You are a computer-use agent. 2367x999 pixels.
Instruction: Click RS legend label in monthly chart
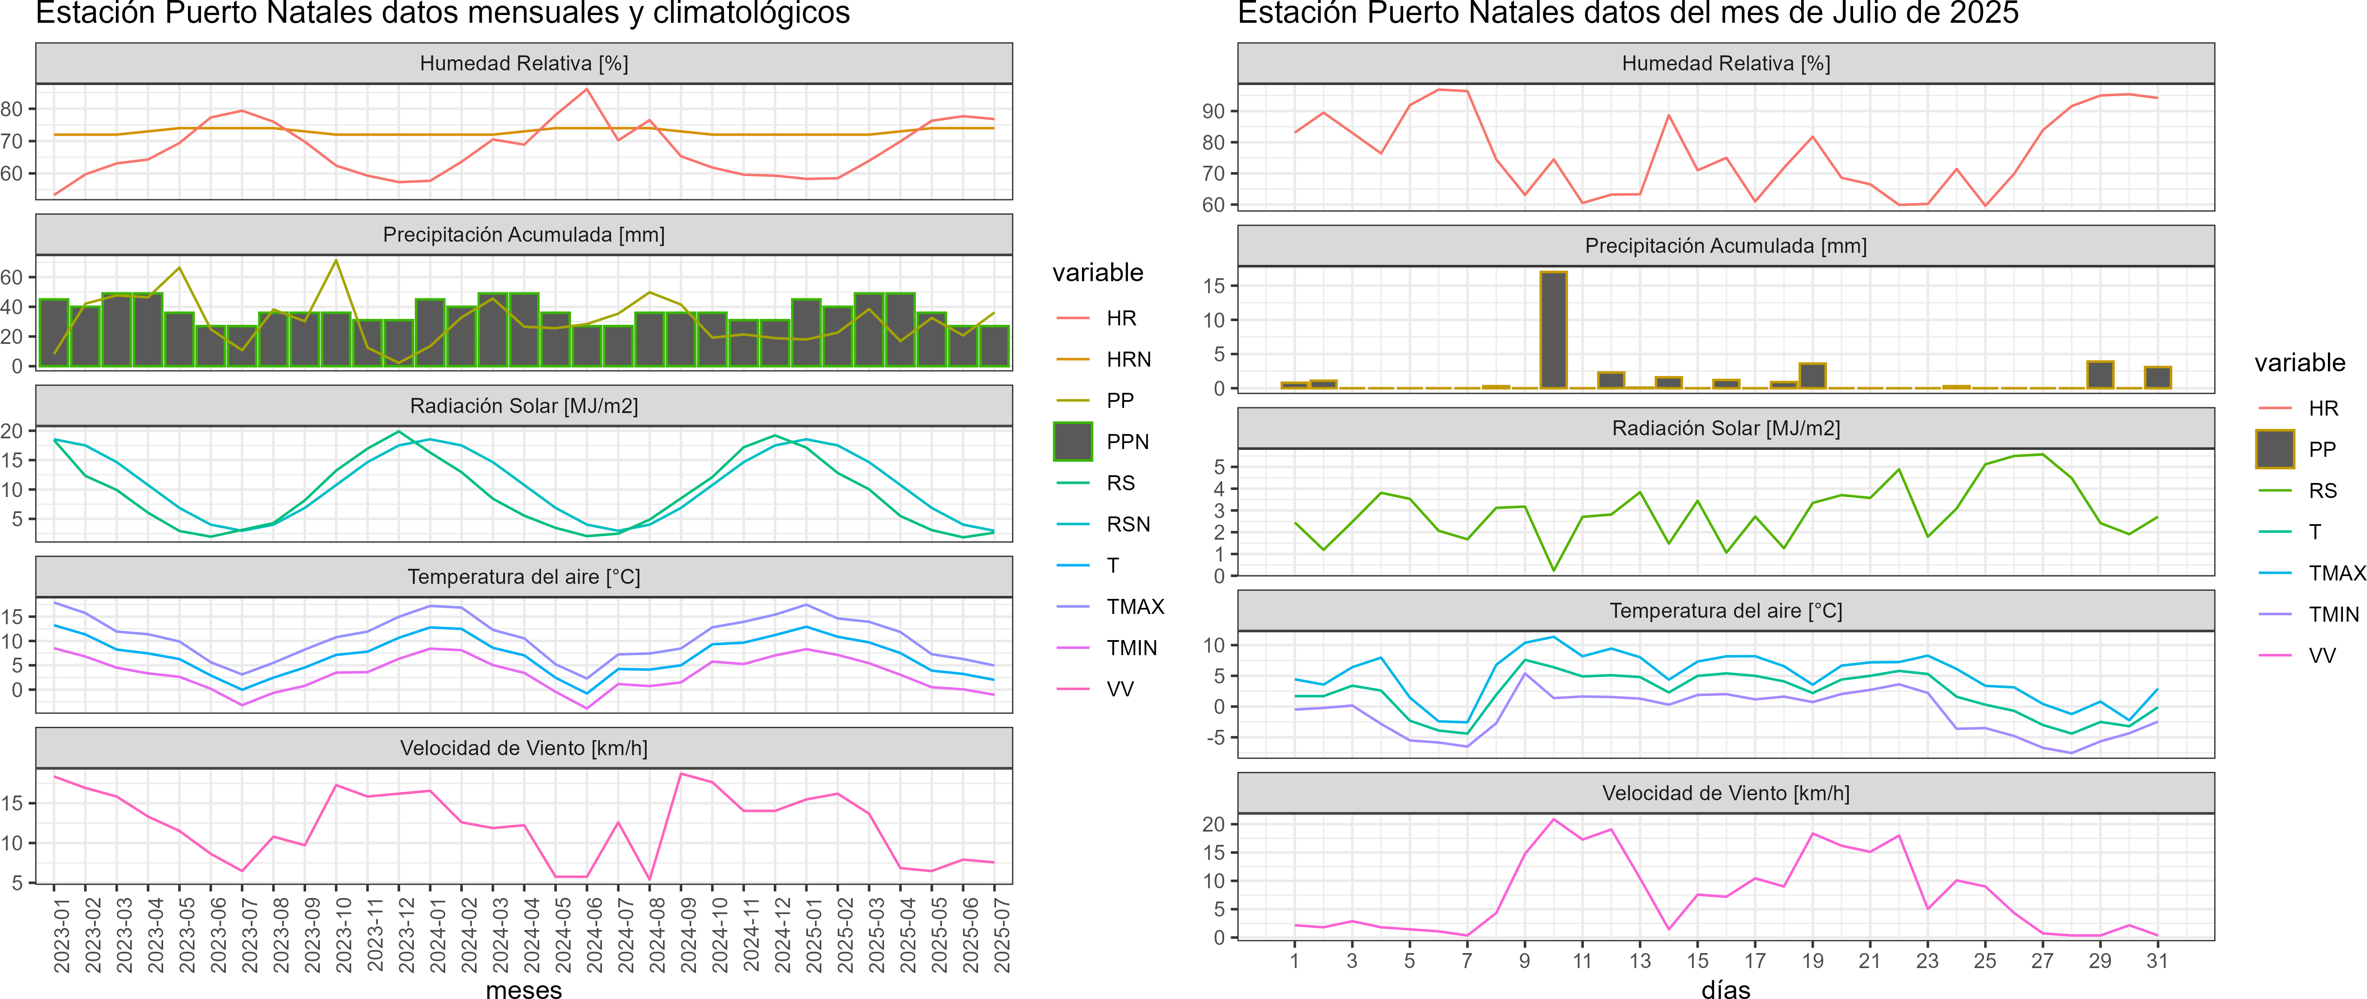[1120, 483]
